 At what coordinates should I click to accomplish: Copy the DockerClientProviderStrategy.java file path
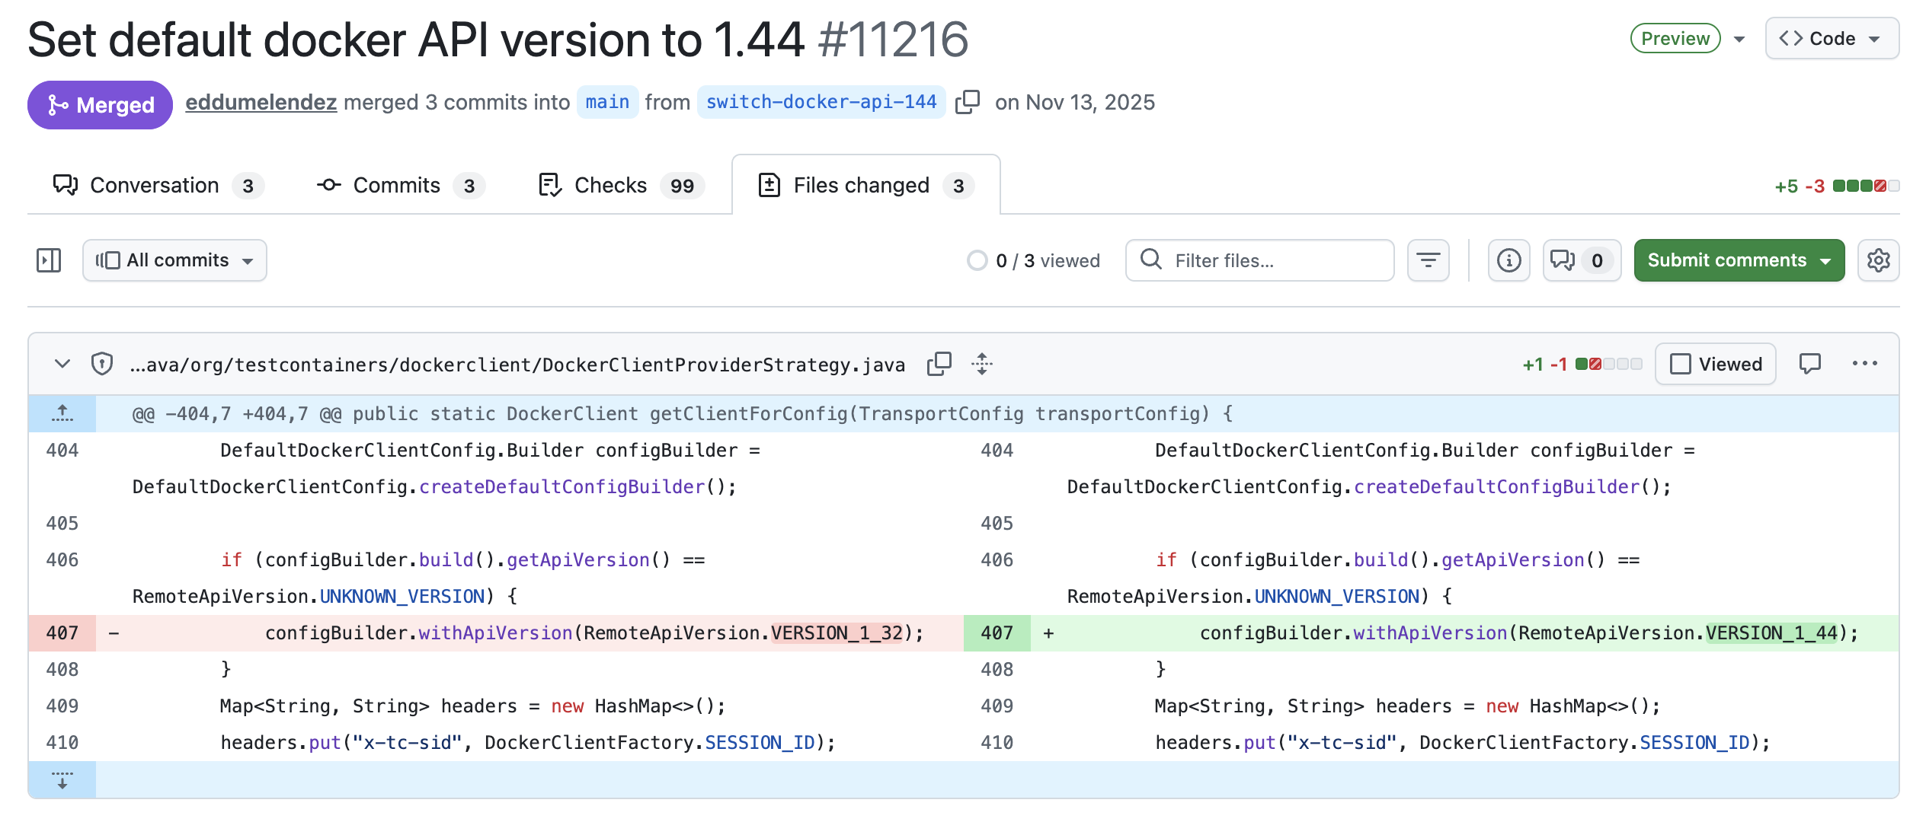[x=939, y=364]
